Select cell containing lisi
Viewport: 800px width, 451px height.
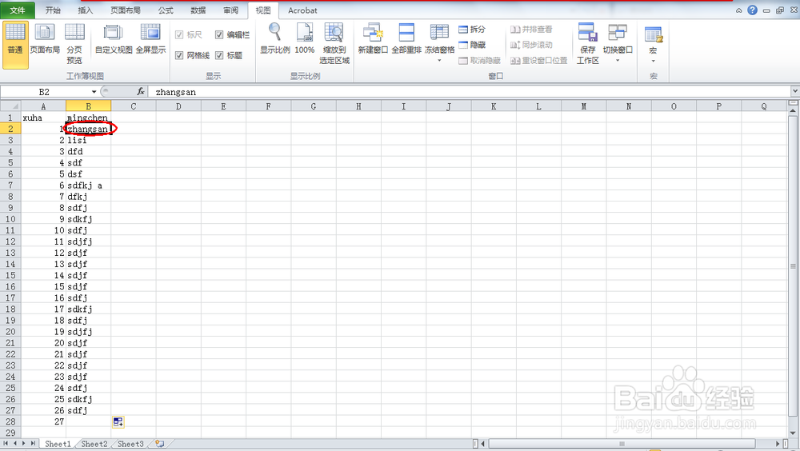pyautogui.click(x=88, y=140)
